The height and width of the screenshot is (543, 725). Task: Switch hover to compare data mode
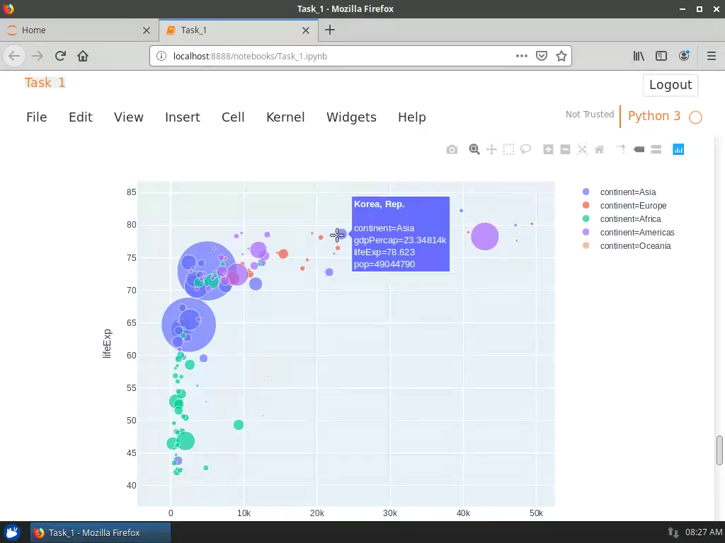coord(656,149)
